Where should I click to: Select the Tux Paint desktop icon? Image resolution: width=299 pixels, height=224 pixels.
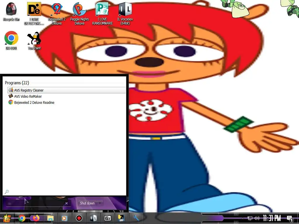pos(34,40)
